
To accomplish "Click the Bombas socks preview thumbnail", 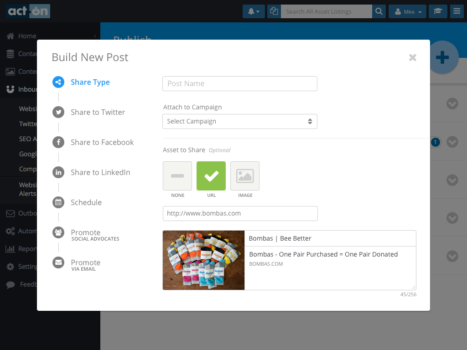I will [204, 260].
